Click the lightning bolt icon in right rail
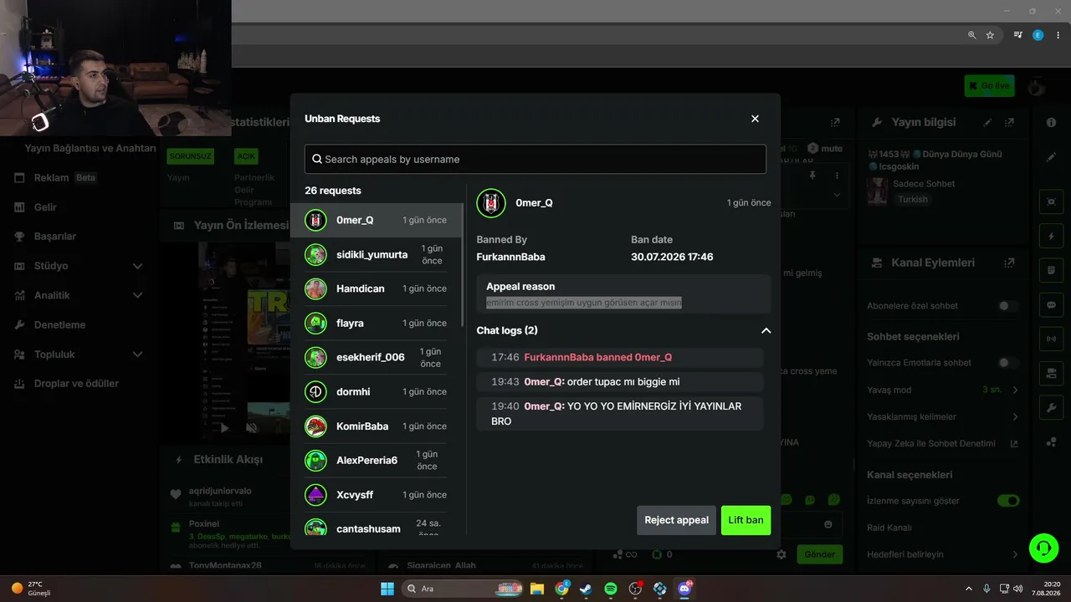This screenshot has width=1071, height=602. tap(1051, 236)
